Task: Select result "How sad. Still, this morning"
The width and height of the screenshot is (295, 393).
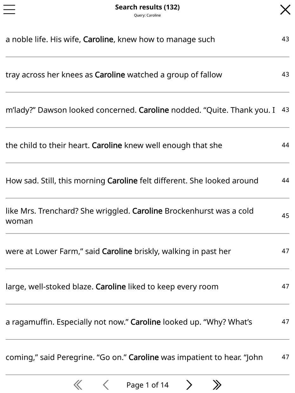Action: click(132, 181)
